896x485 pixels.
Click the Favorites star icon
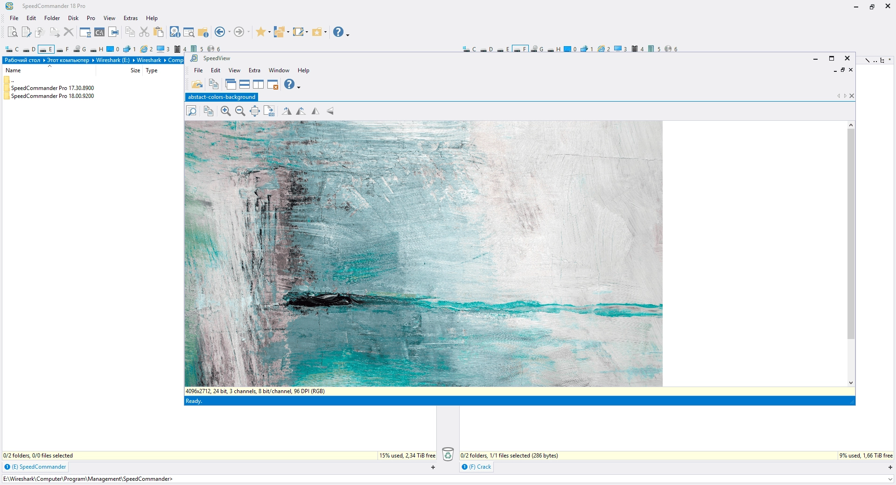coord(260,32)
